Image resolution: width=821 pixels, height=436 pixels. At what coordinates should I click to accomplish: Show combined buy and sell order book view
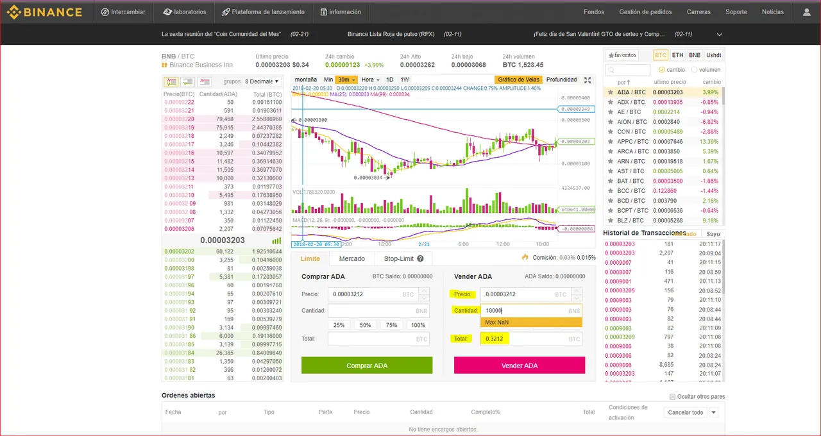point(171,81)
